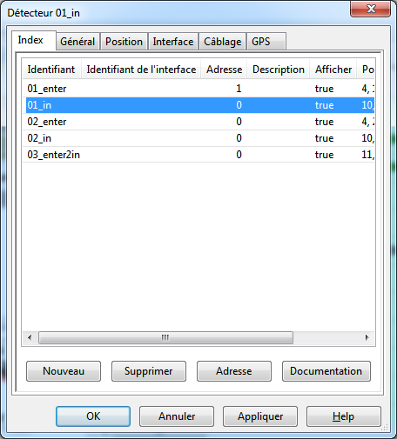Select the 01_enter row
This screenshot has height=439, width=397.
tap(198, 89)
